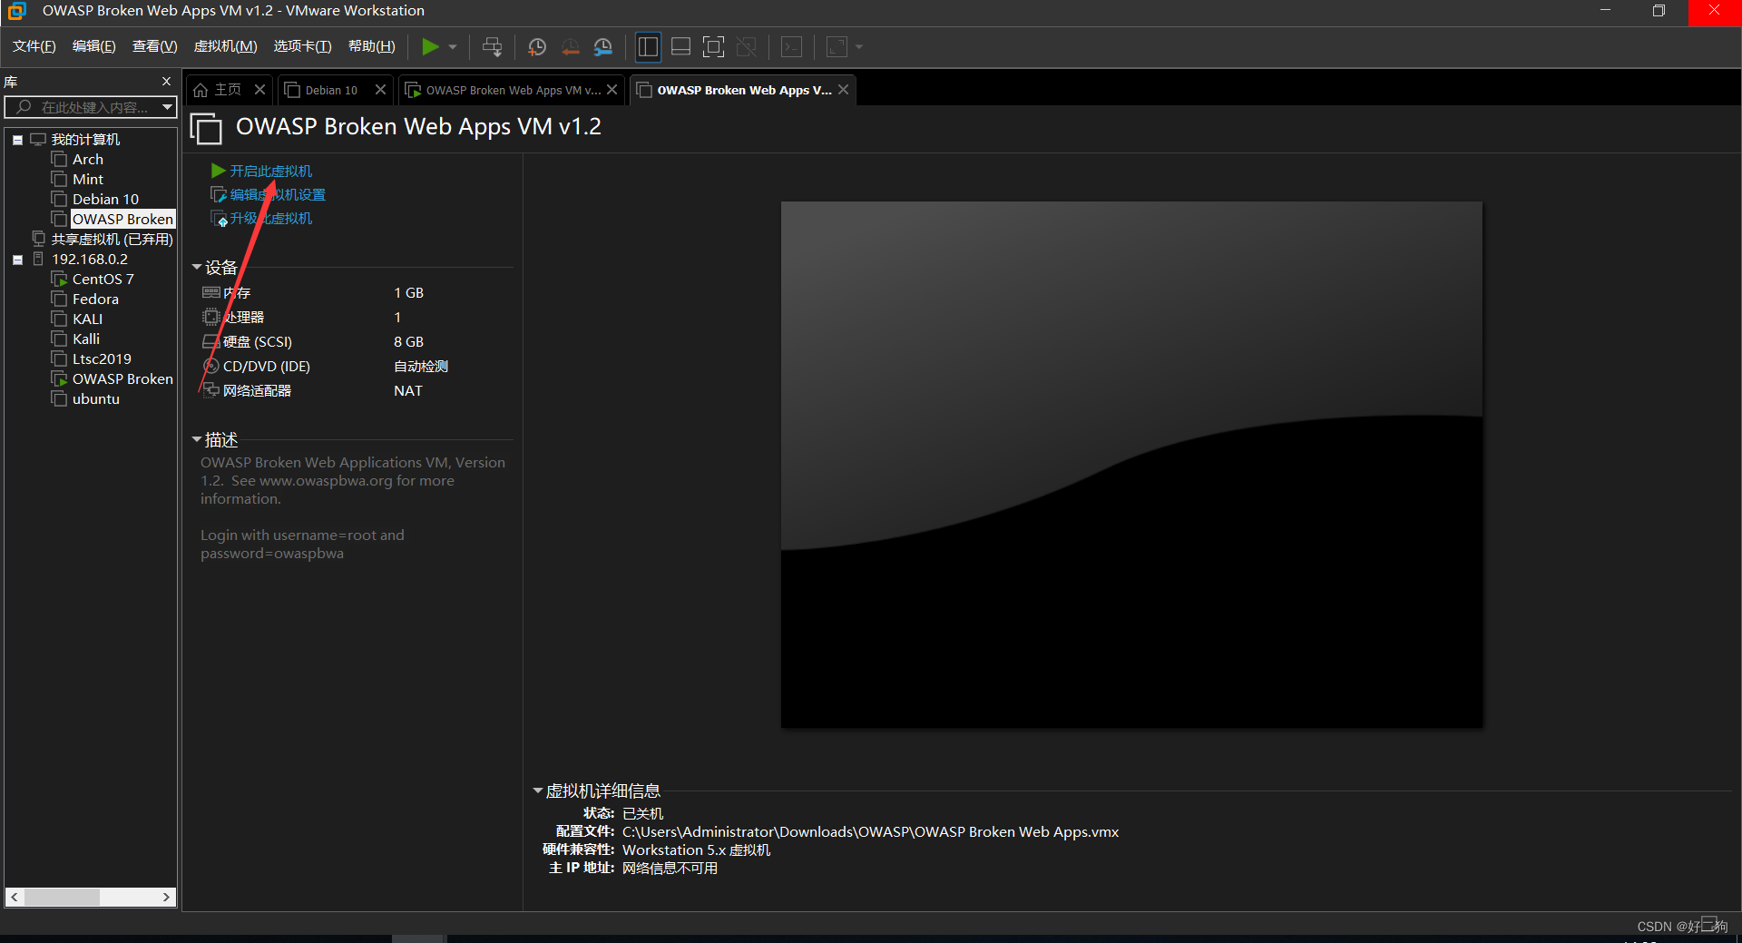Viewport: 1742px width, 943px height.
Task: Open the power options dropdown arrow beside play
Action: [x=453, y=47]
